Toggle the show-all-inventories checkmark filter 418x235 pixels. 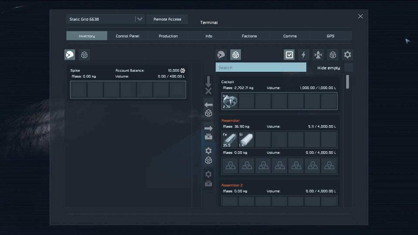pyautogui.click(x=289, y=55)
